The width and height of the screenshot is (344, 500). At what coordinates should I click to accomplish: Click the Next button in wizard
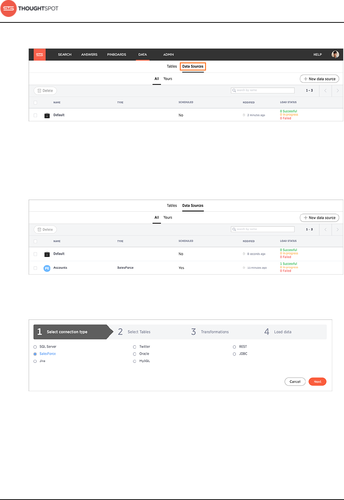[317, 382]
